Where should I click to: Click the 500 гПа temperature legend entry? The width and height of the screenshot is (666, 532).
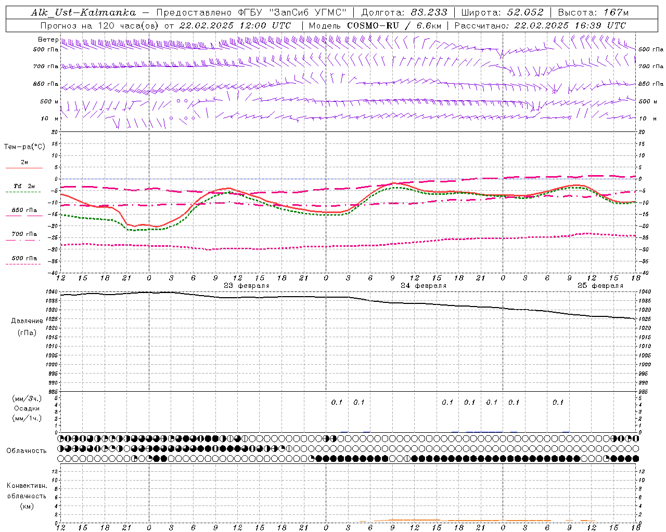[x=24, y=258]
